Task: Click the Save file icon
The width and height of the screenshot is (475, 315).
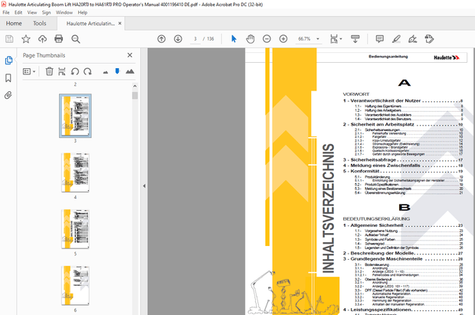Action: 9,39
